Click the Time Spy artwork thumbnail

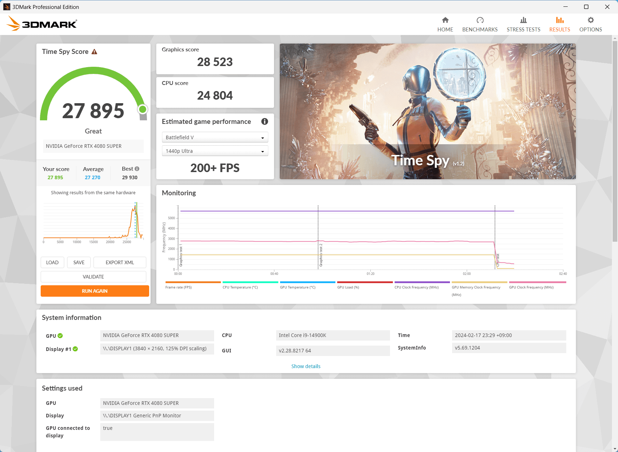pos(428,111)
